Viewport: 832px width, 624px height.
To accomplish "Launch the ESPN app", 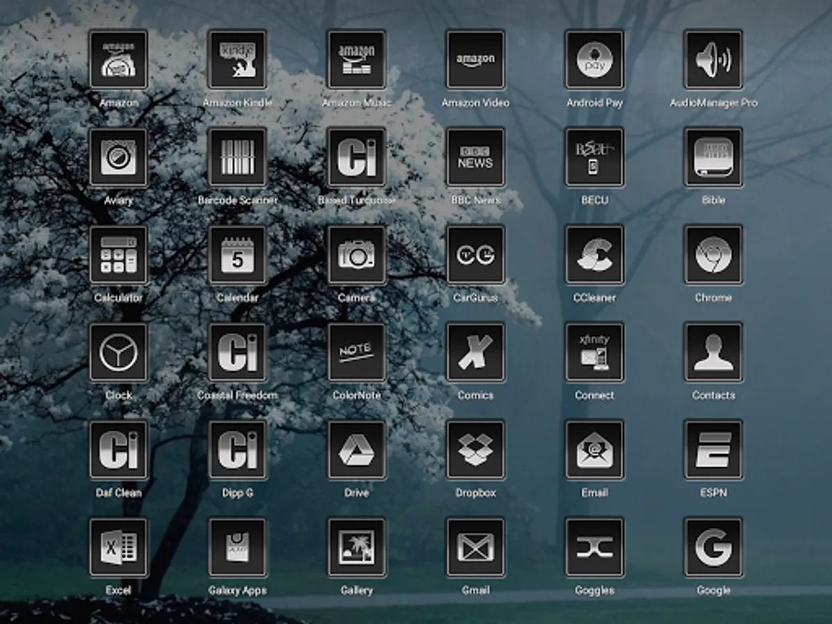I will [x=714, y=451].
